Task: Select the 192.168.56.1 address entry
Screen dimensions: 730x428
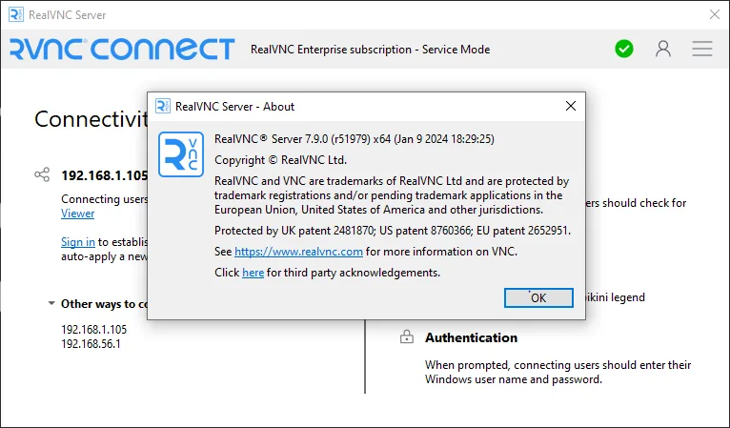Action: tap(91, 344)
